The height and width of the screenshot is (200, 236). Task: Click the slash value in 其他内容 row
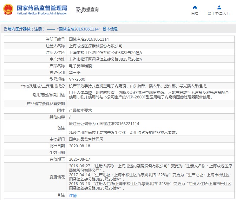(x=70, y=117)
